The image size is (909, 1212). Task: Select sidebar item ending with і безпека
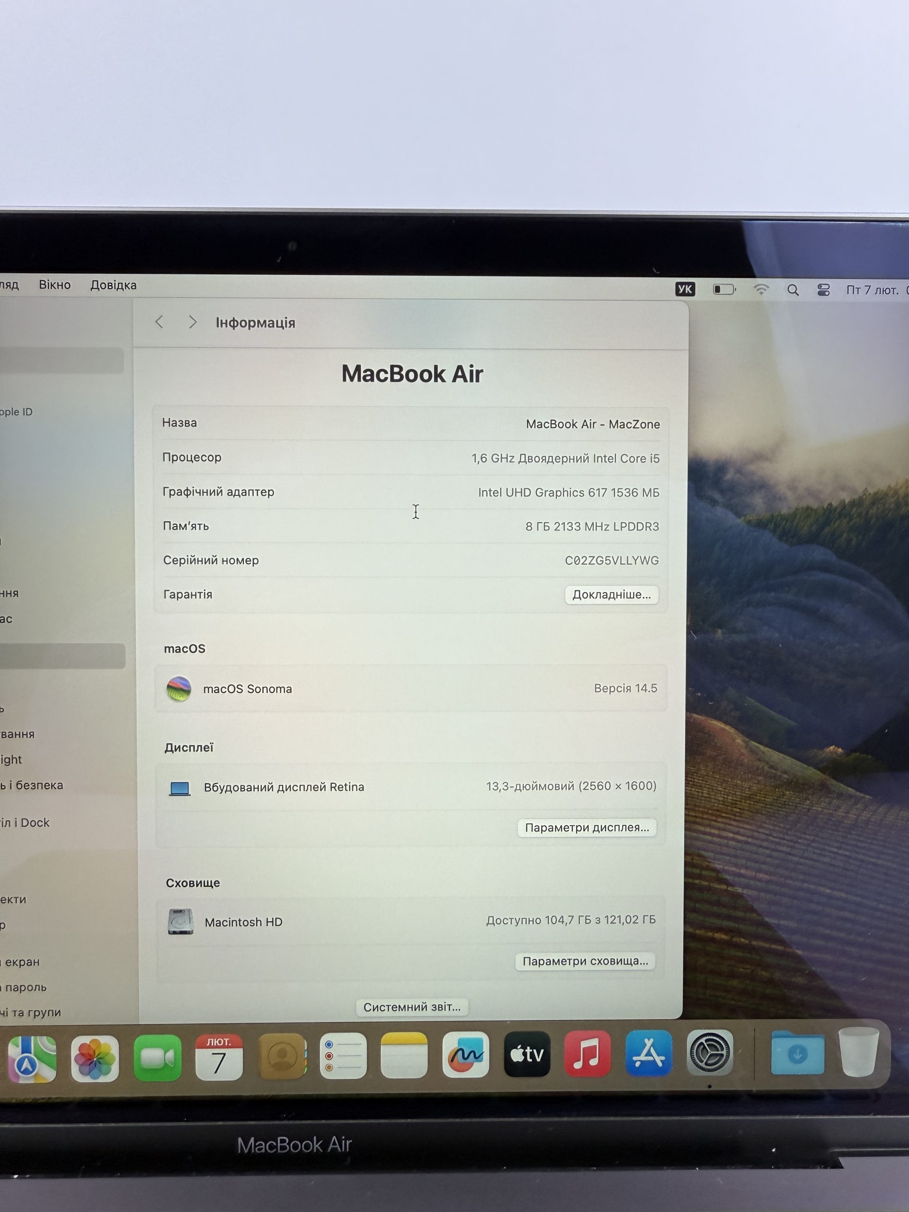[x=32, y=785]
